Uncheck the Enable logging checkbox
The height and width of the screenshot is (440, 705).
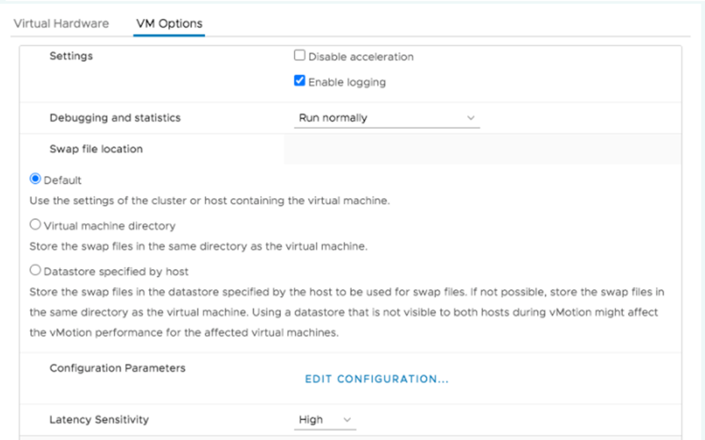click(300, 81)
